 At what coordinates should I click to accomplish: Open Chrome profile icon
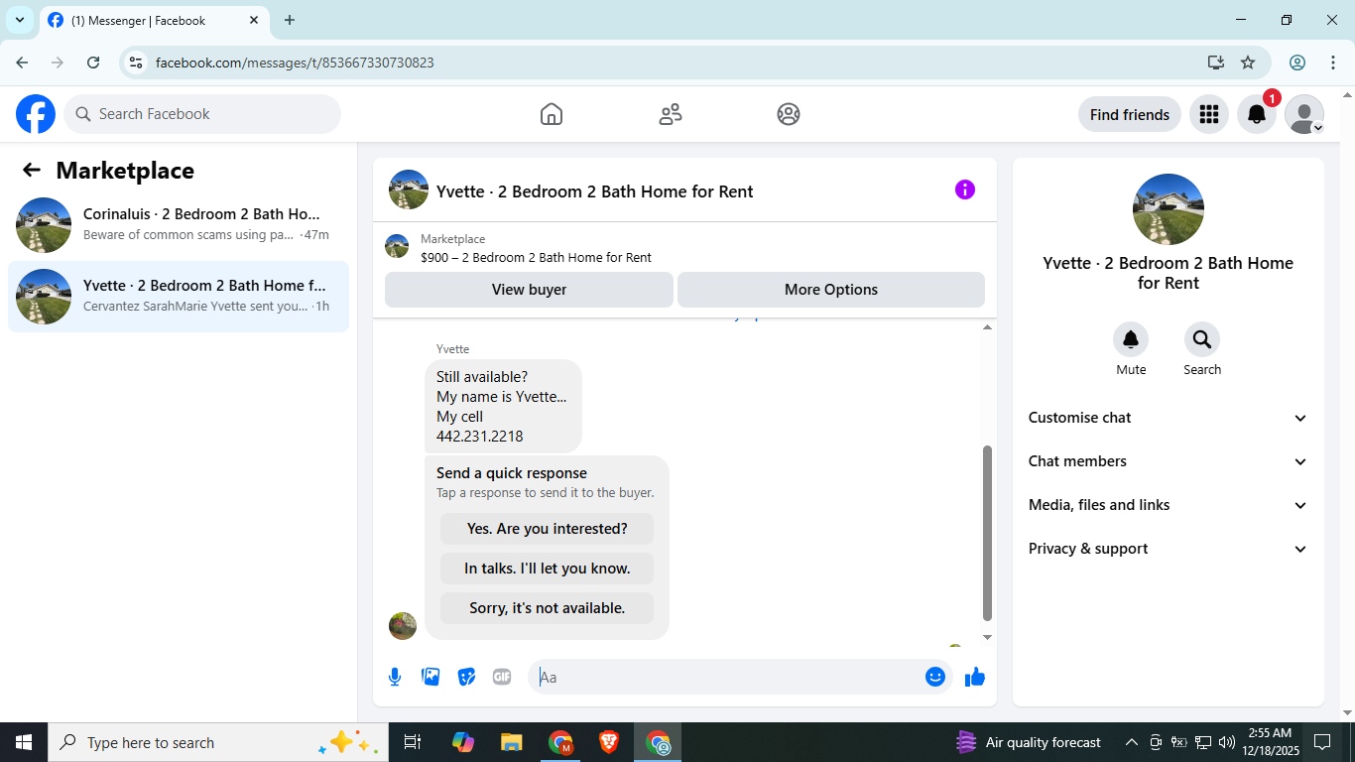coord(1297,63)
